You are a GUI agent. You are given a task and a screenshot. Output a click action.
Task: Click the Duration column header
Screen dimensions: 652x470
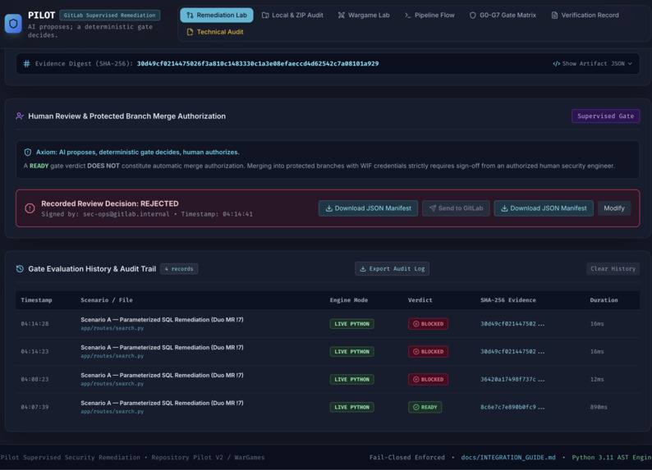pyautogui.click(x=604, y=299)
